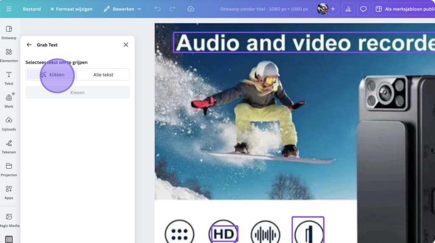Open the Uploads sidebar panel
This screenshot has width=435, height=243.
pyautogui.click(x=9, y=124)
